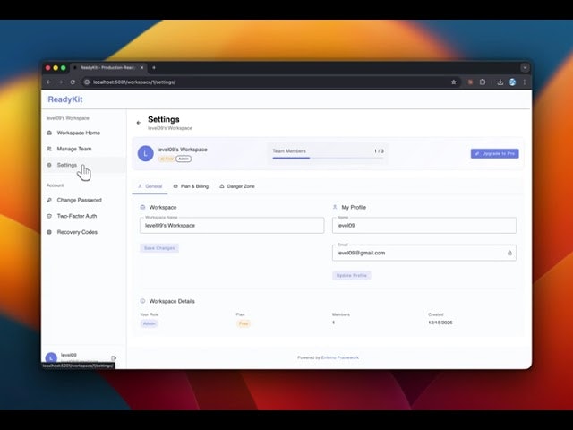Open a new browser tab
This screenshot has width=573, height=430.
coord(154,68)
